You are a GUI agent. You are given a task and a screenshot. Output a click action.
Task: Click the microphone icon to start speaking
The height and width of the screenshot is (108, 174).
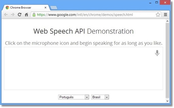coord(157,53)
